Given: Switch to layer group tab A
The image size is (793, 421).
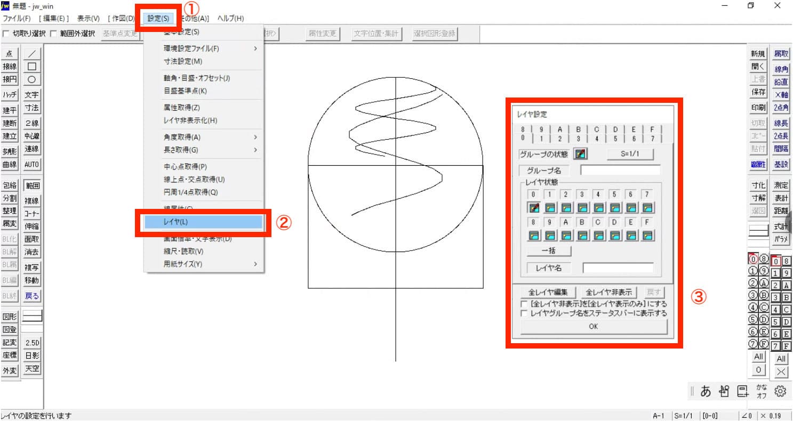Looking at the screenshot, I should point(560,129).
